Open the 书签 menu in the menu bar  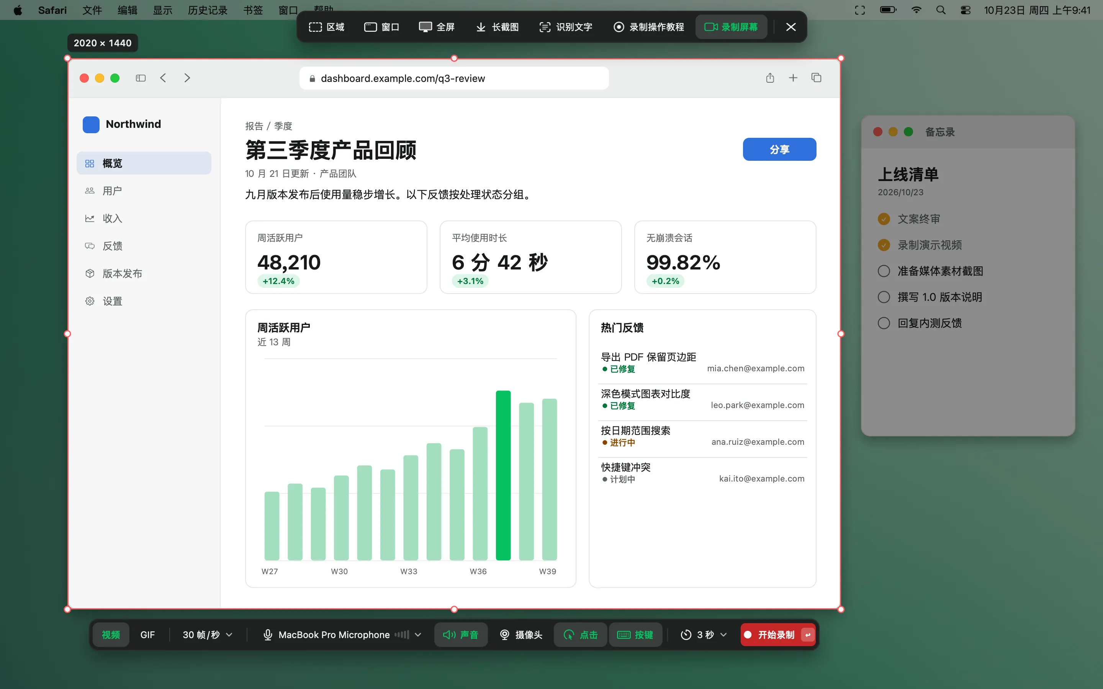(x=253, y=10)
